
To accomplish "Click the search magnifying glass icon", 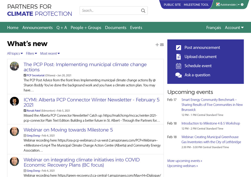I will click(143, 11).
